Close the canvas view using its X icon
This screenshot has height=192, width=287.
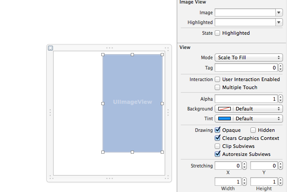tap(50, 48)
